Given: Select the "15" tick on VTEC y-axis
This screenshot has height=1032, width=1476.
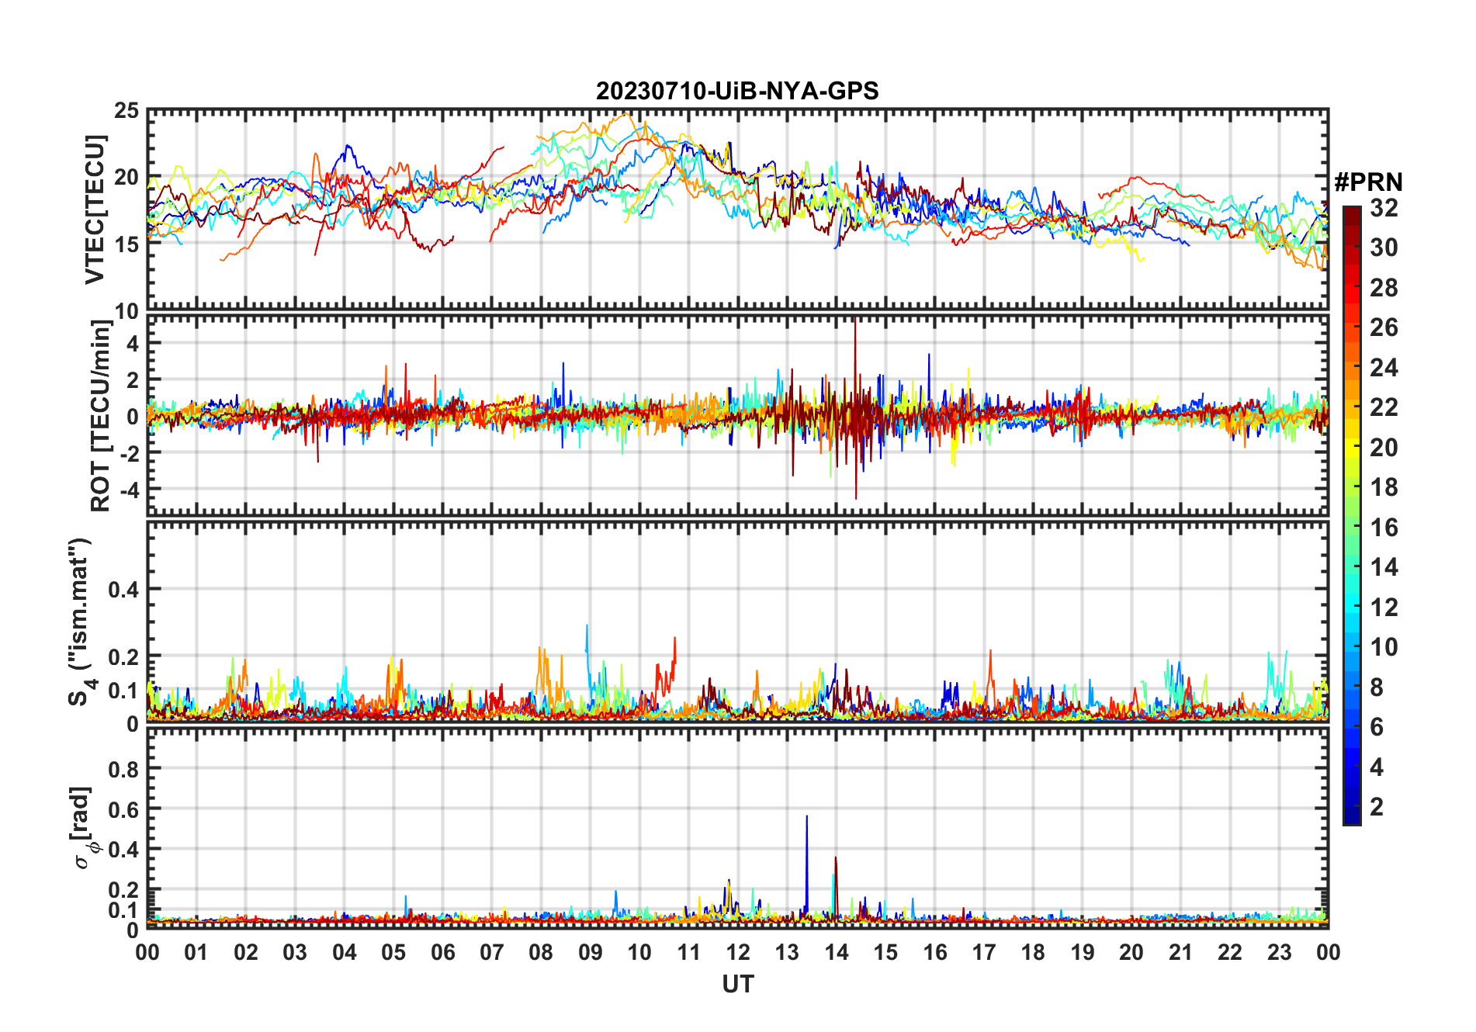Looking at the screenshot, I should click(126, 244).
